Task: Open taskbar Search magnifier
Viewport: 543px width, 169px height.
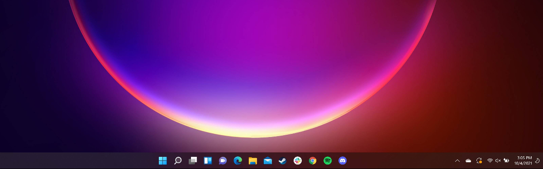Action: [x=178, y=160]
